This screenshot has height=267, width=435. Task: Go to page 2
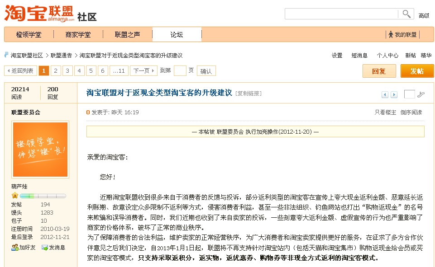point(56,70)
